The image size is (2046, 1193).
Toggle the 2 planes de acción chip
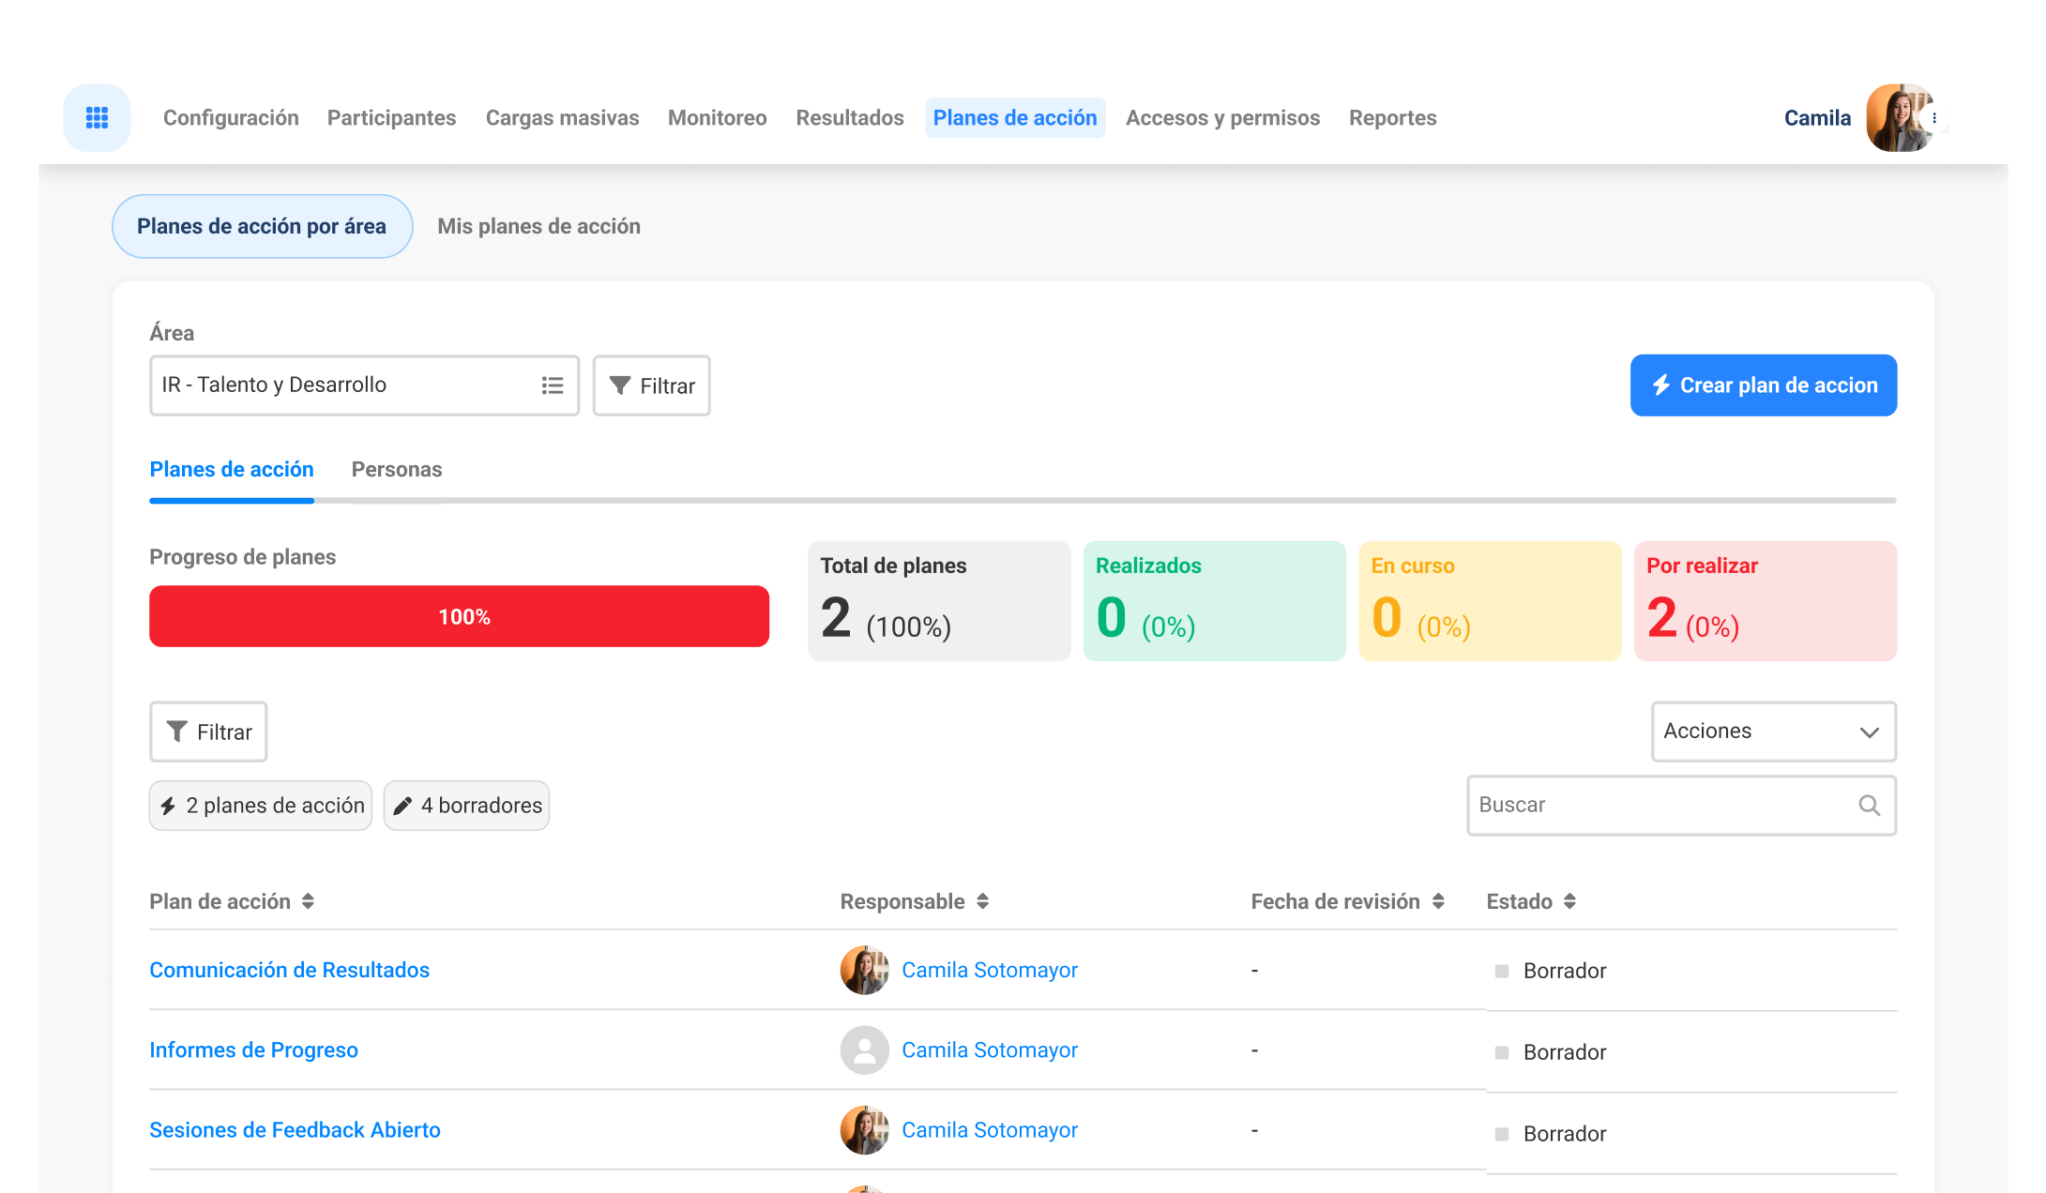click(x=261, y=806)
